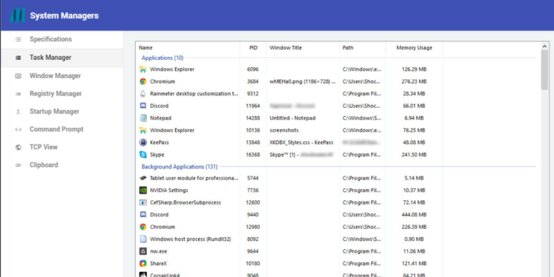This screenshot has height=277, width=554.
Task: Click the Command Prompt sidebar icon
Action: [18, 130]
